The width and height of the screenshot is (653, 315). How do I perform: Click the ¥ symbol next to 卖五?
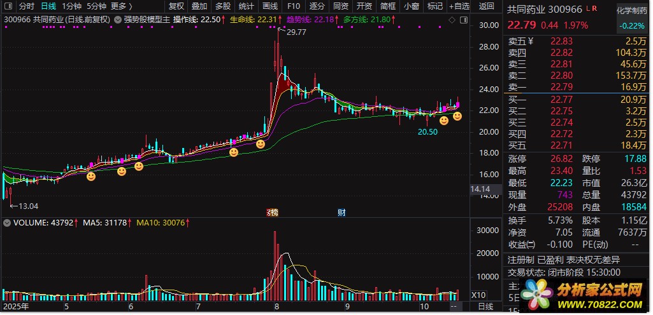tap(530, 41)
